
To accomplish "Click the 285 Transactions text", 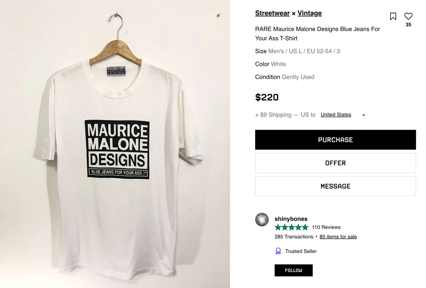I will pyautogui.click(x=294, y=237).
